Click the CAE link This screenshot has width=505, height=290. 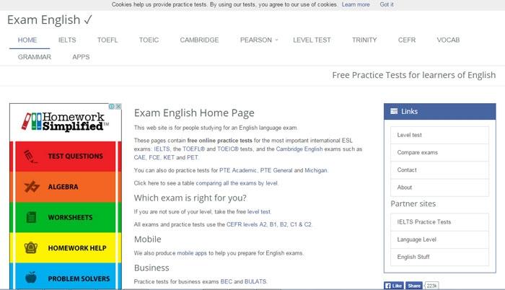pos(140,157)
